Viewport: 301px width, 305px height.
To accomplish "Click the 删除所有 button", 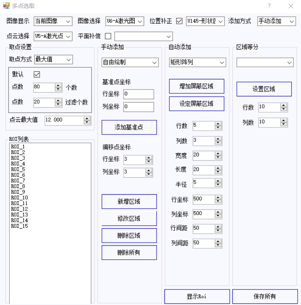I will 129,252.
